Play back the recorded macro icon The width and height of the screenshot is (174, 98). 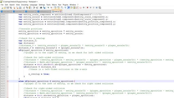[x=94, y=8]
